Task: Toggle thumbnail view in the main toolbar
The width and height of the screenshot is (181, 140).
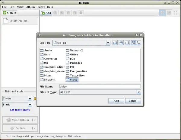Action: tap(162, 13)
